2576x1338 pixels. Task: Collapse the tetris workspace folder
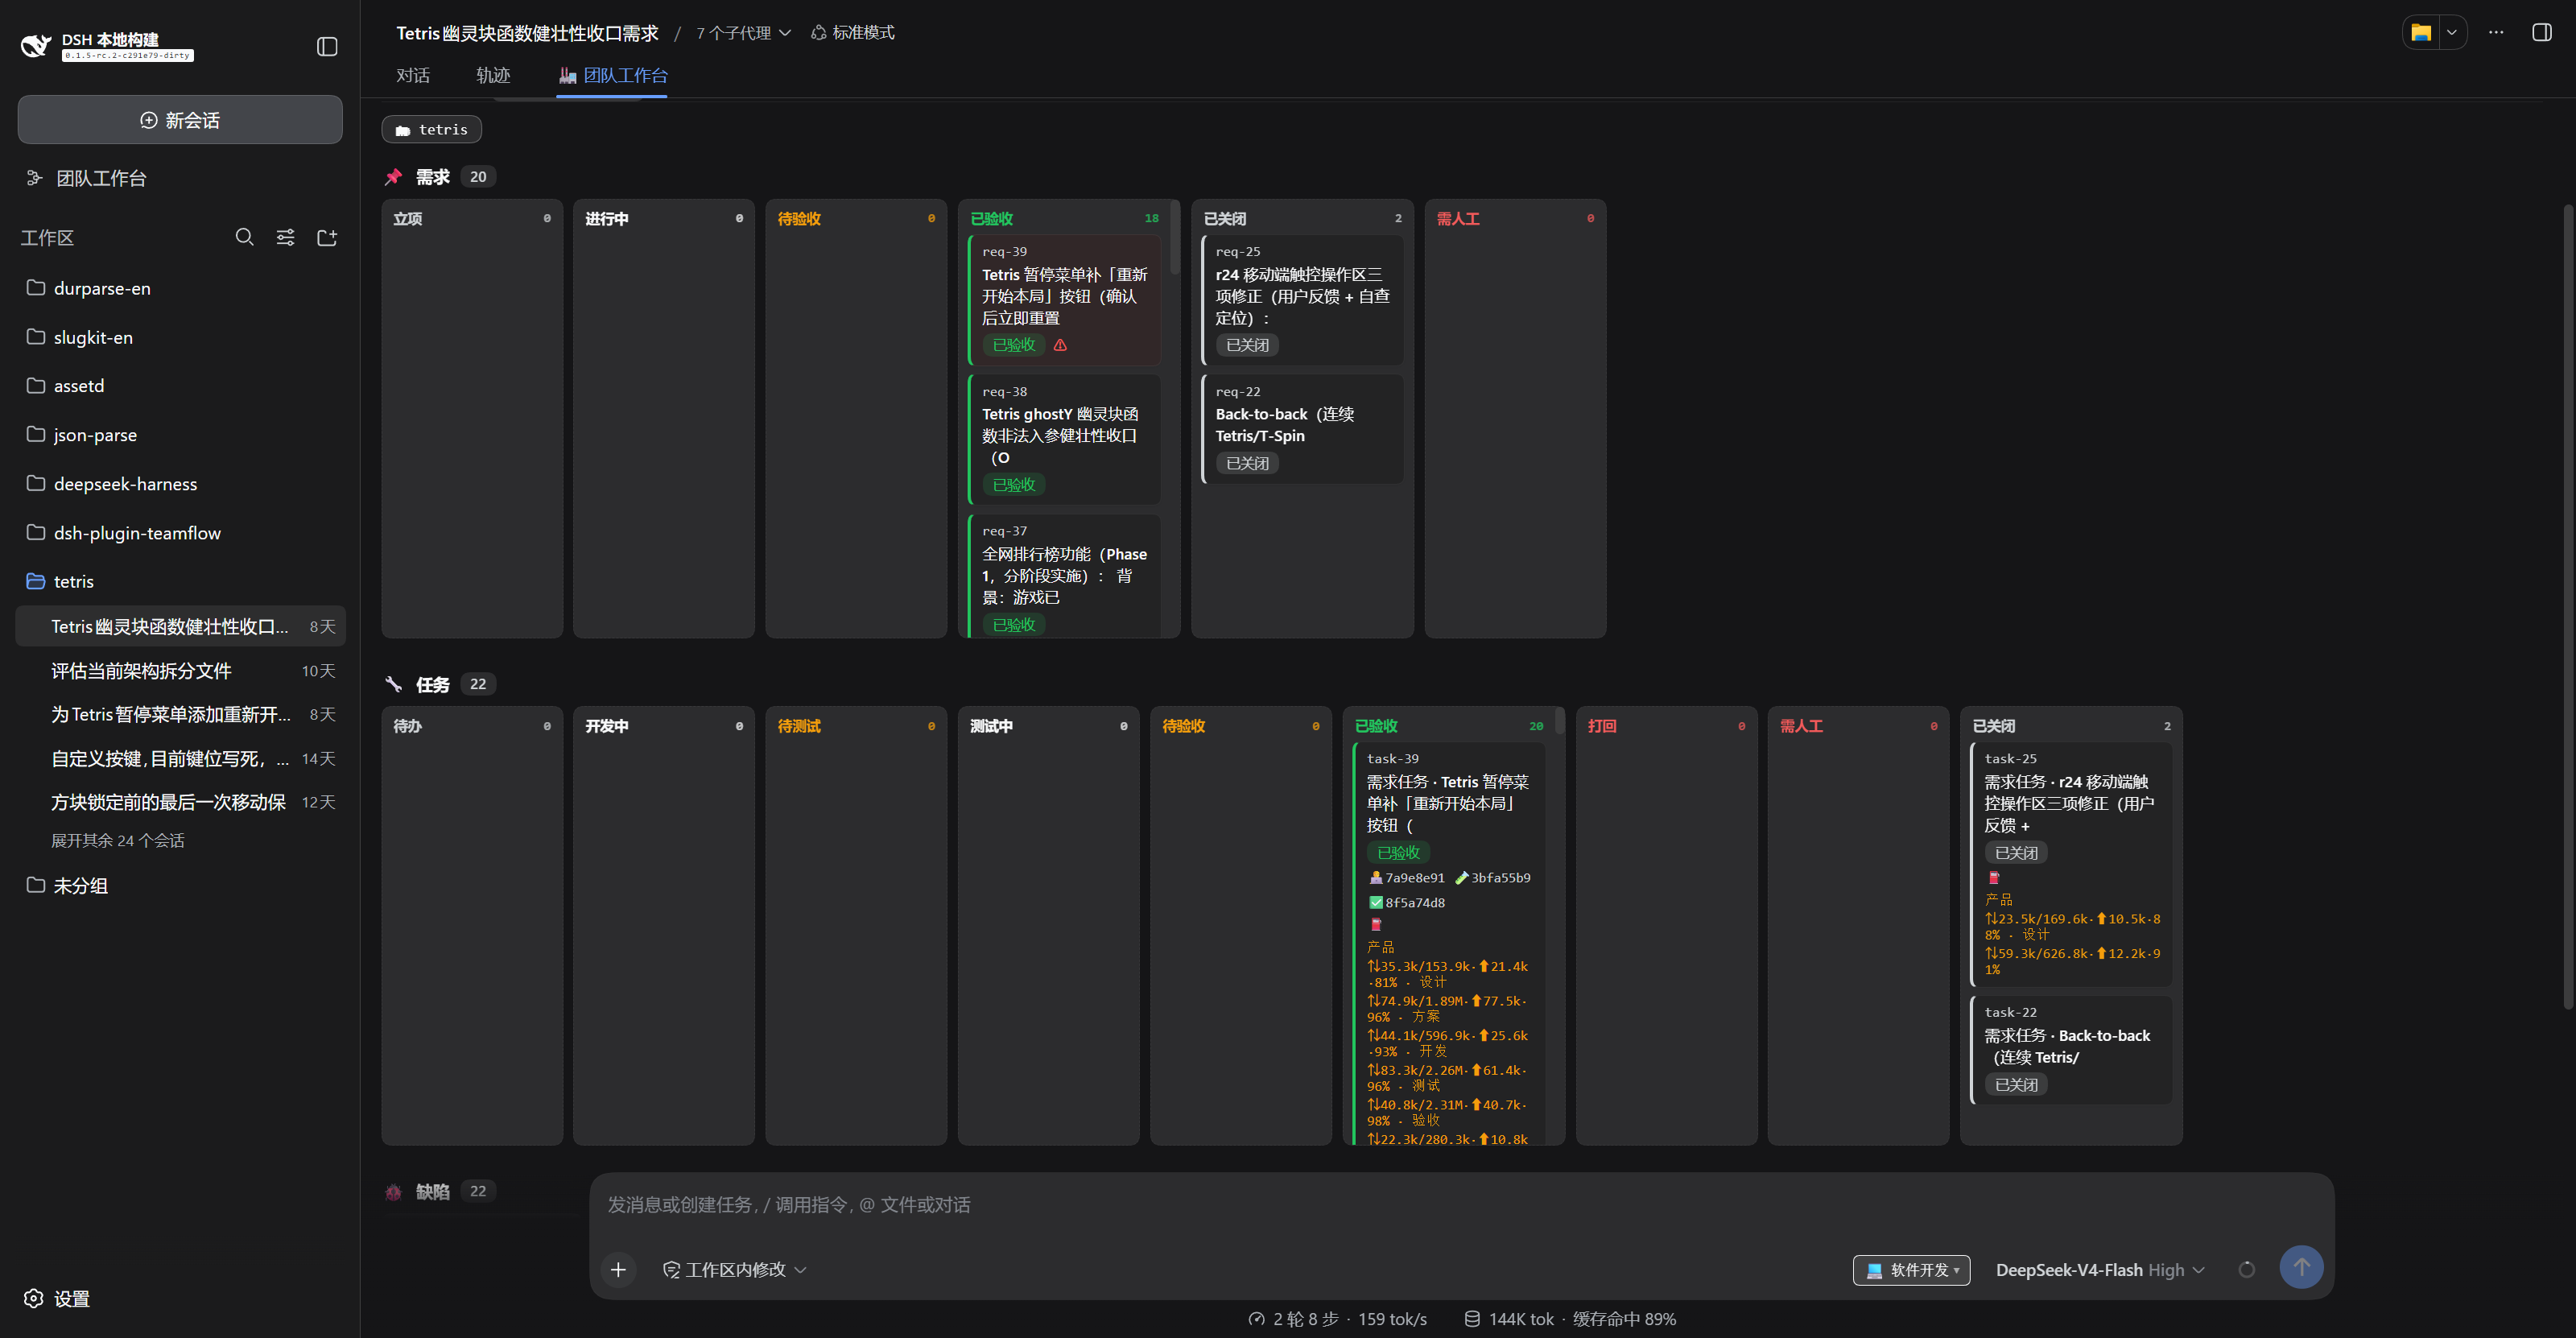pos(180,581)
